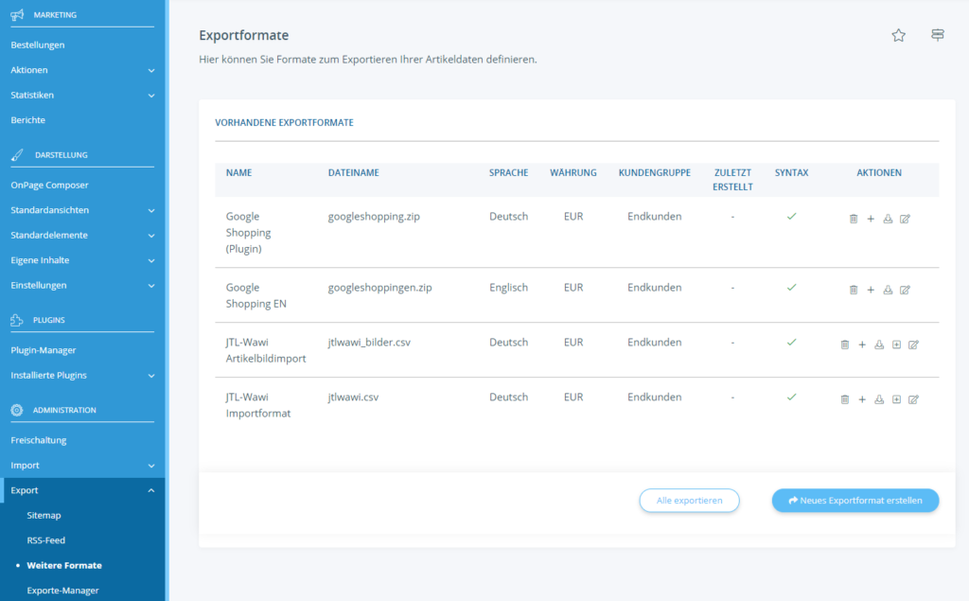Click the Marketing megaphone icon
The width and height of the screenshot is (969, 601).
(17, 14)
